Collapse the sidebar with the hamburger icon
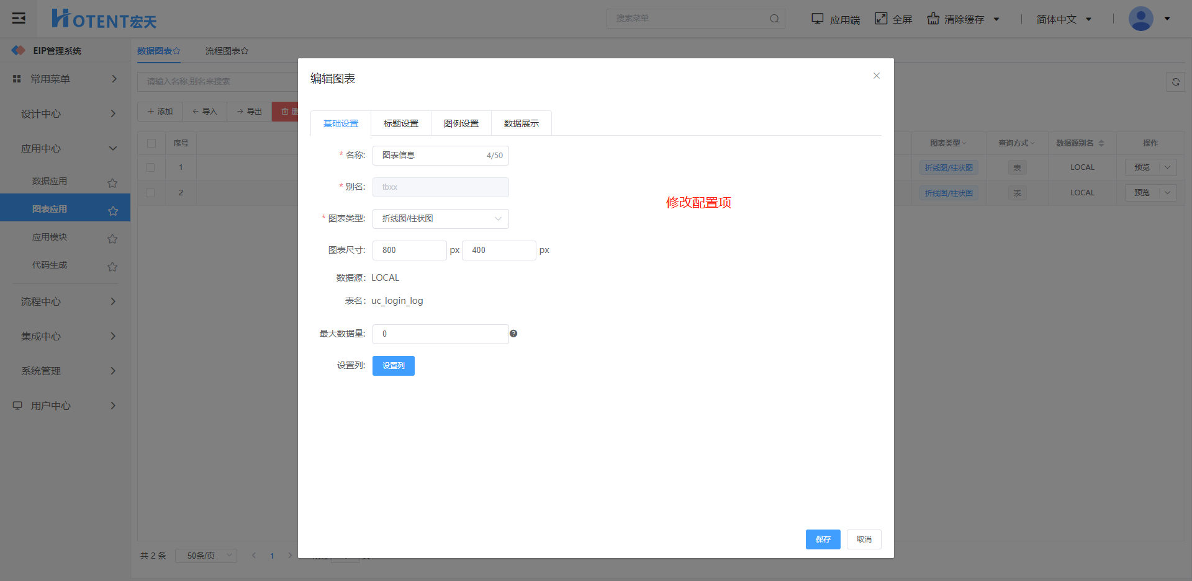 coord(19,18)
